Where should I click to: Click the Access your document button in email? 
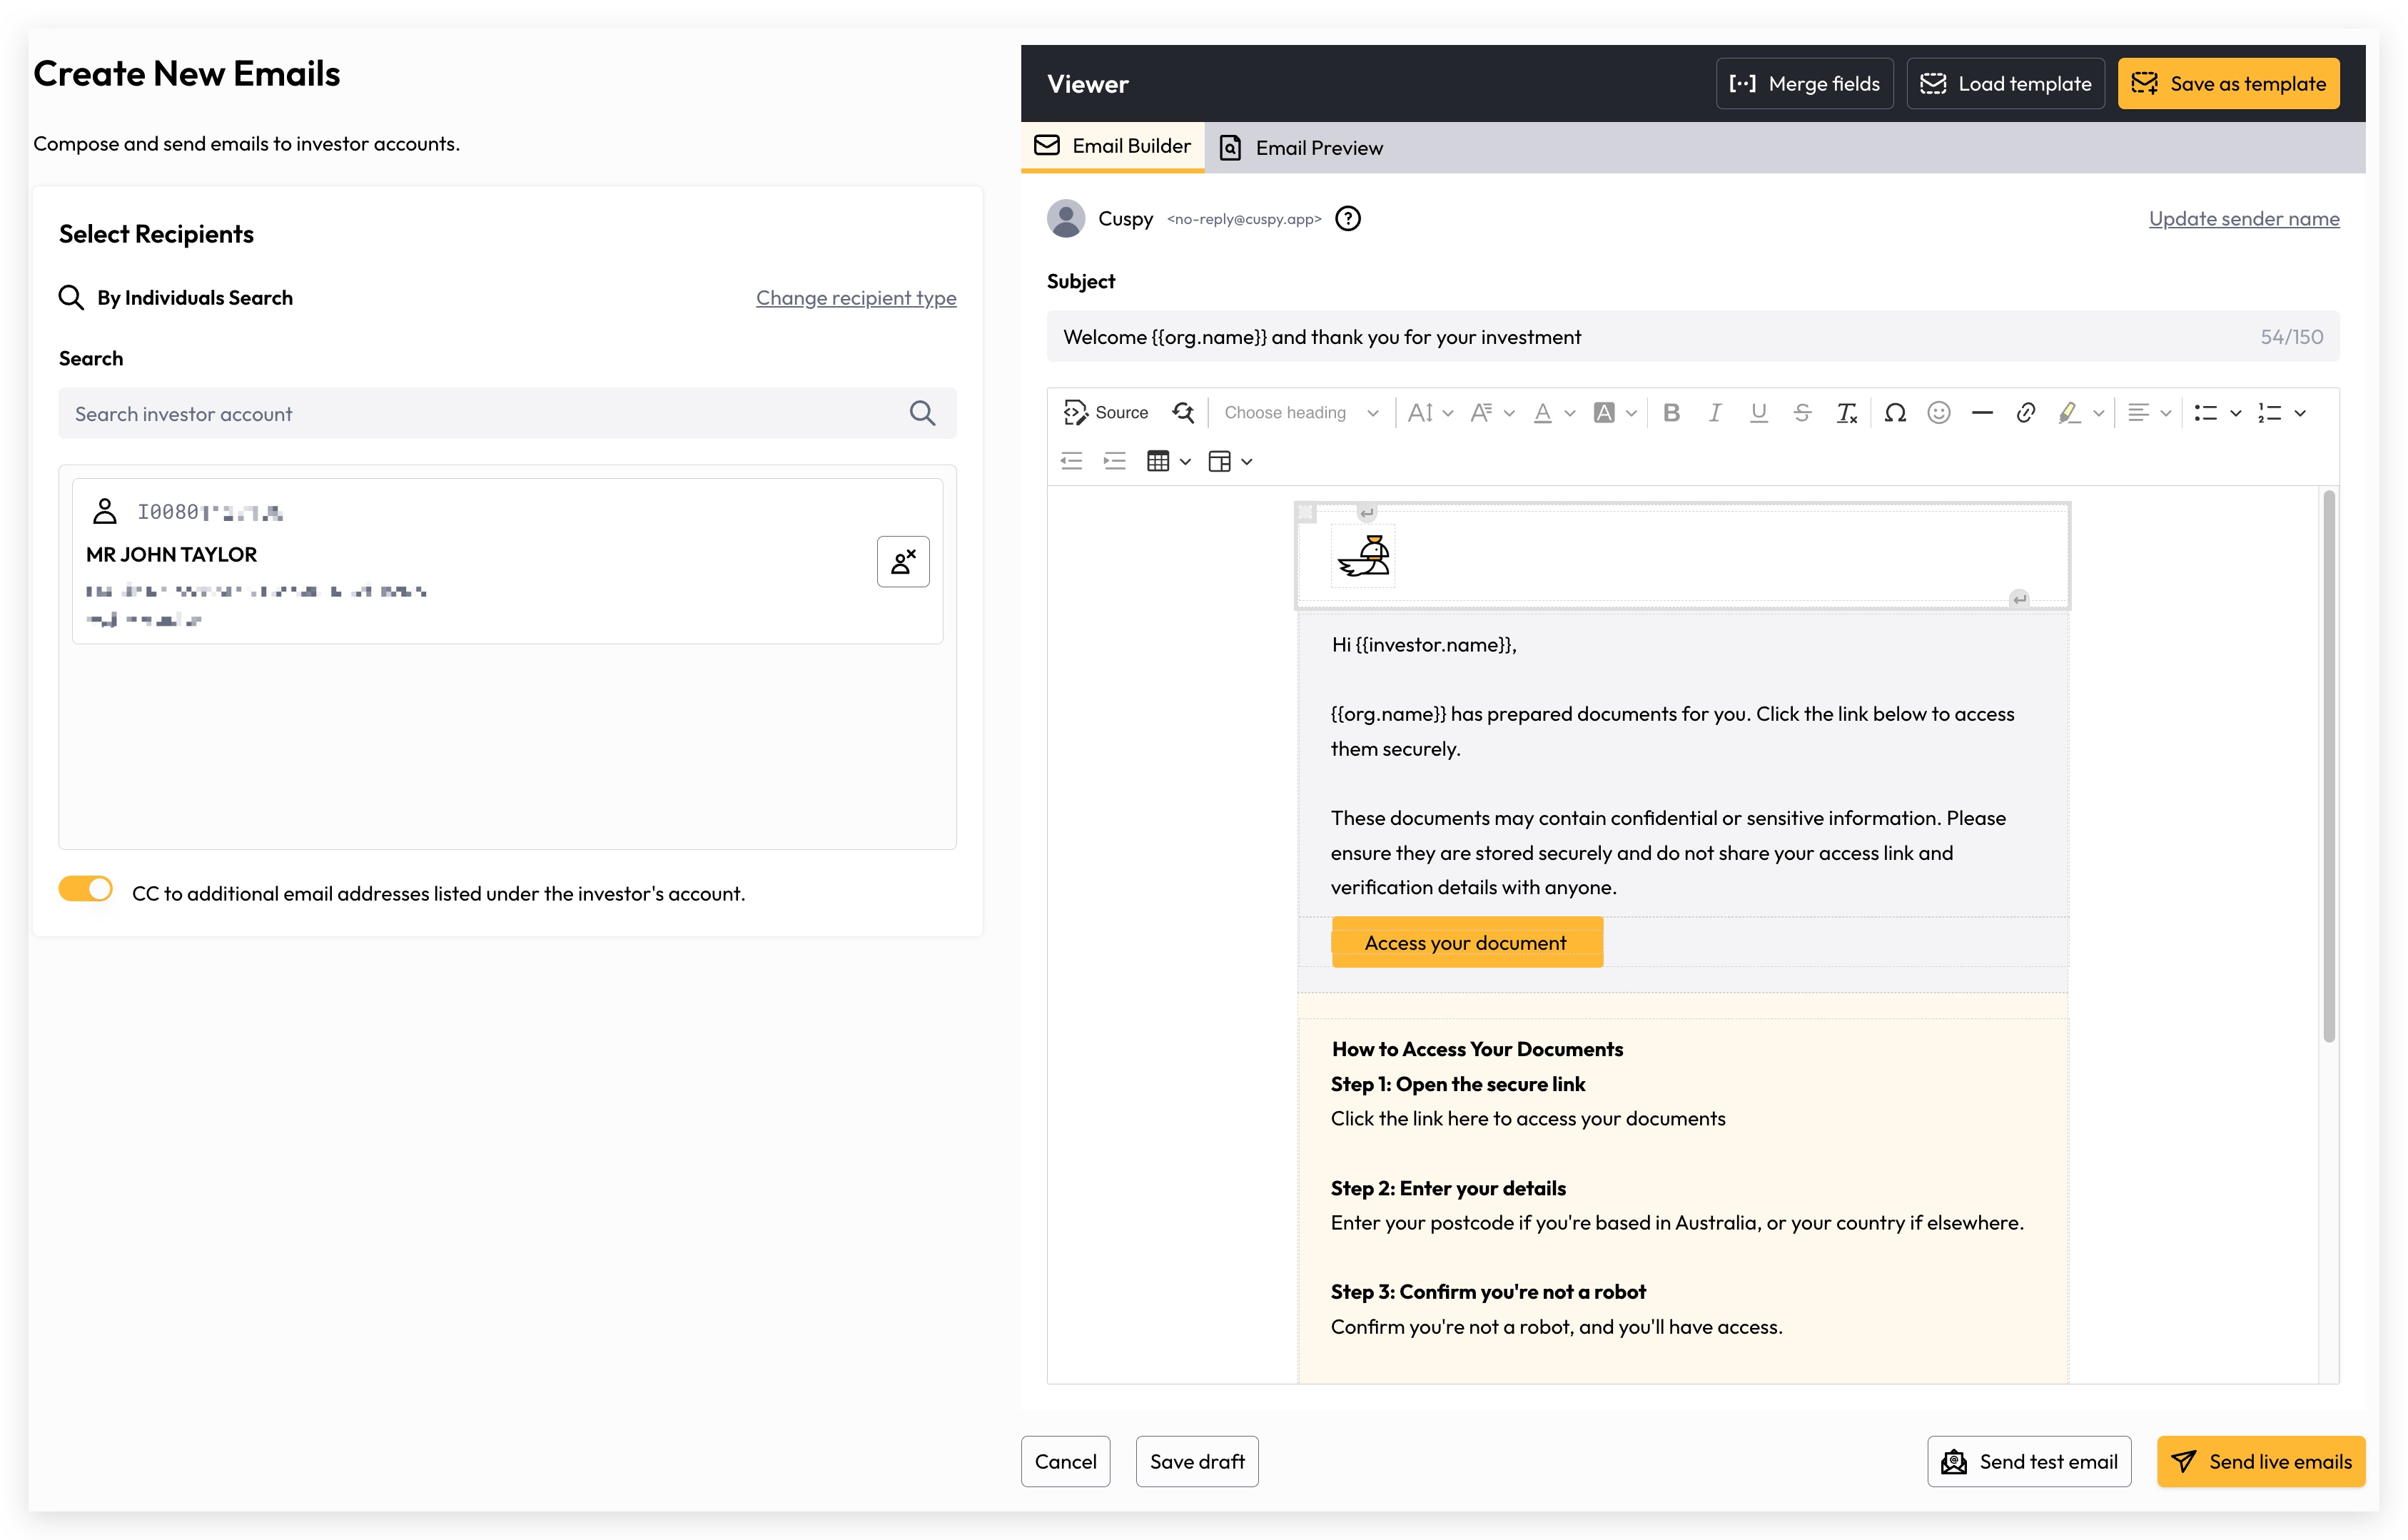tap(1467, 942)
